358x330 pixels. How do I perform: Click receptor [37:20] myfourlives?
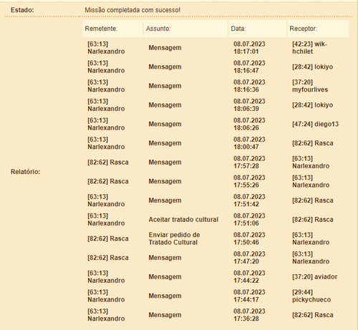tap(310, 86)
